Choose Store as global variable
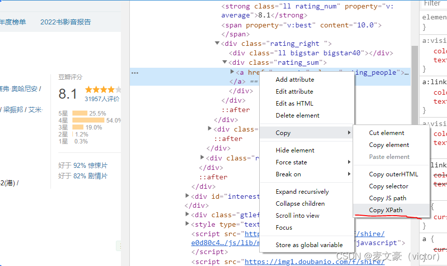This screenshot has height=266, width=447. pos(309,245)
